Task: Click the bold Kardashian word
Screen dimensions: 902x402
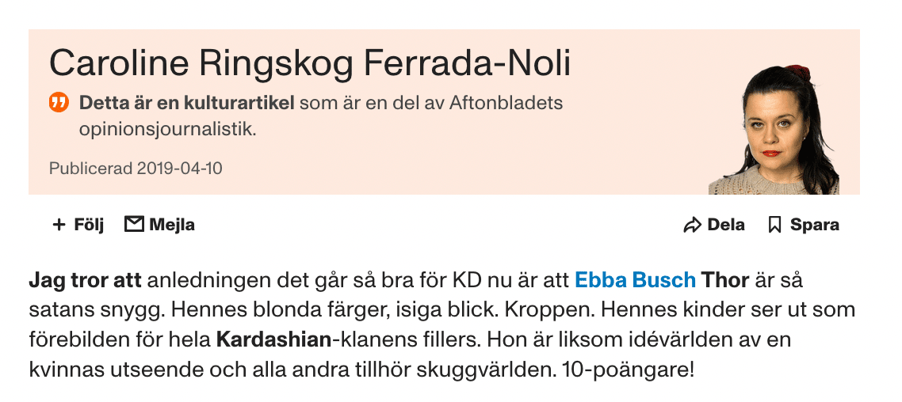Action: point(273,341)
